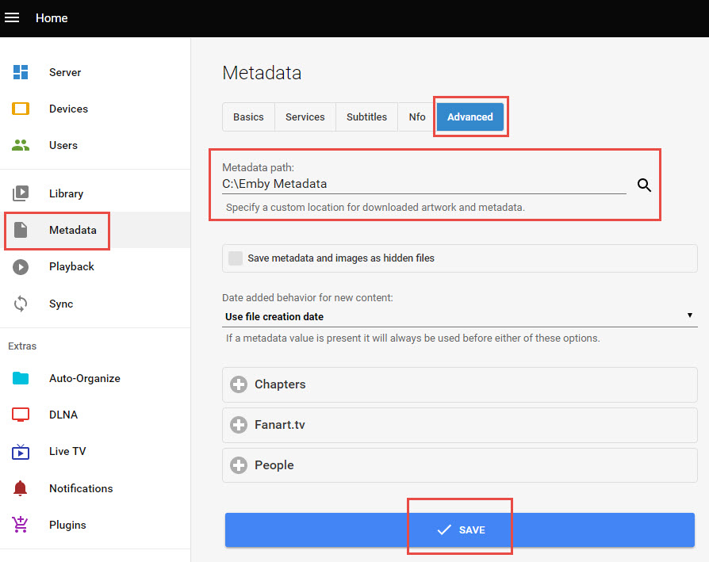Open Users via the people icon

click(x=21, y=145)
